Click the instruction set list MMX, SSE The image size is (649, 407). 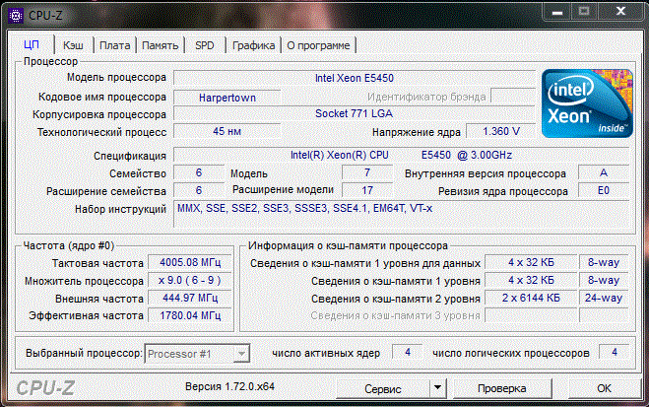(x=401, y=214)
